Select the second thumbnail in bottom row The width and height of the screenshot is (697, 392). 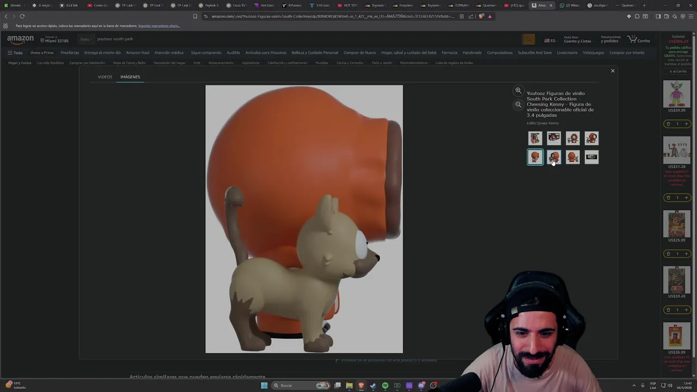coord(554,157)
